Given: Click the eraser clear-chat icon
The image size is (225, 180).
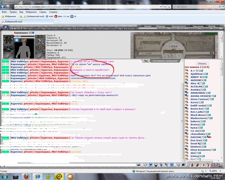Looking at the screenshot, I should pos(145,165).
